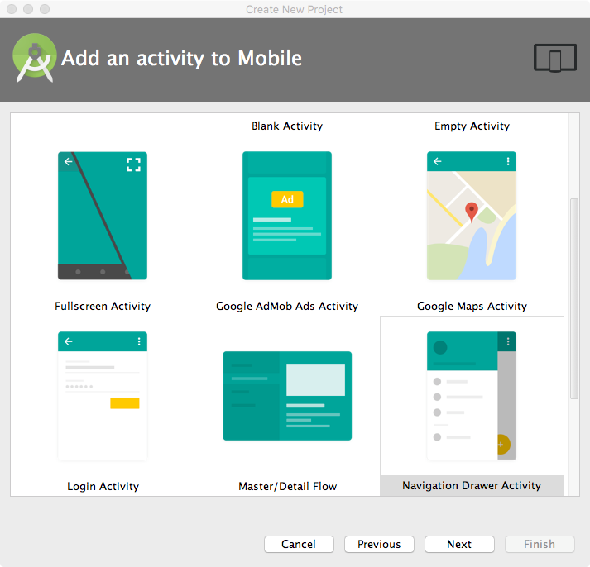Choose the Google Maps Activity label

[472, 306]
